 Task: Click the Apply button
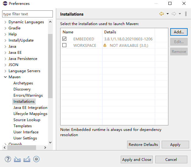175,145
